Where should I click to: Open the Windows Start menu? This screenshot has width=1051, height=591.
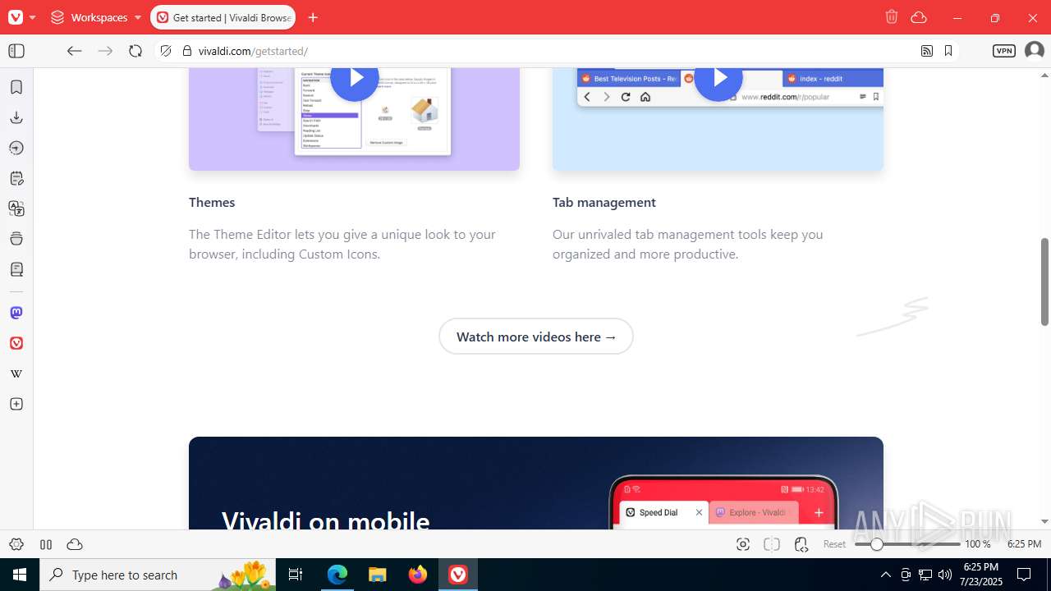click(x=20, y=575)
